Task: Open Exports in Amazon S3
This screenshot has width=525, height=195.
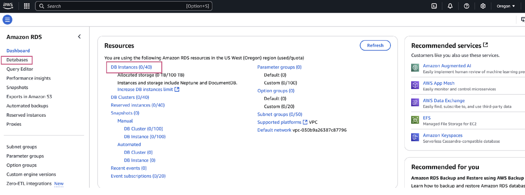Action: click(29, 97)
